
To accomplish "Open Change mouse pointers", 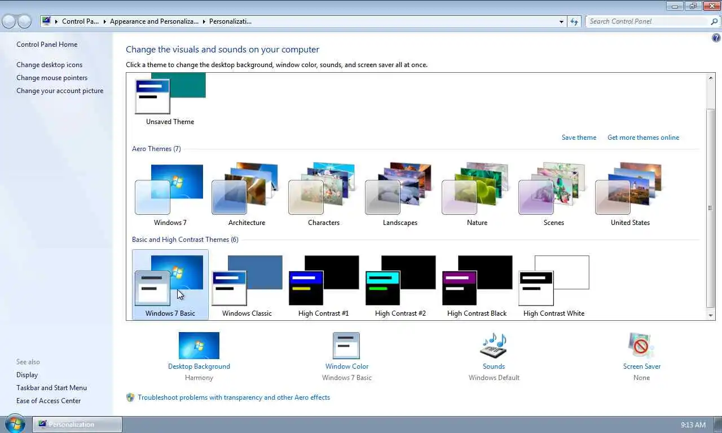I will (x=52, y=78).
